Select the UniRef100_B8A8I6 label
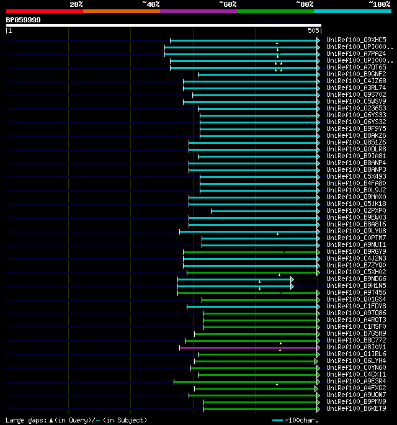The height and width of the screenshot is (425, 397). (x=356, y=225)
